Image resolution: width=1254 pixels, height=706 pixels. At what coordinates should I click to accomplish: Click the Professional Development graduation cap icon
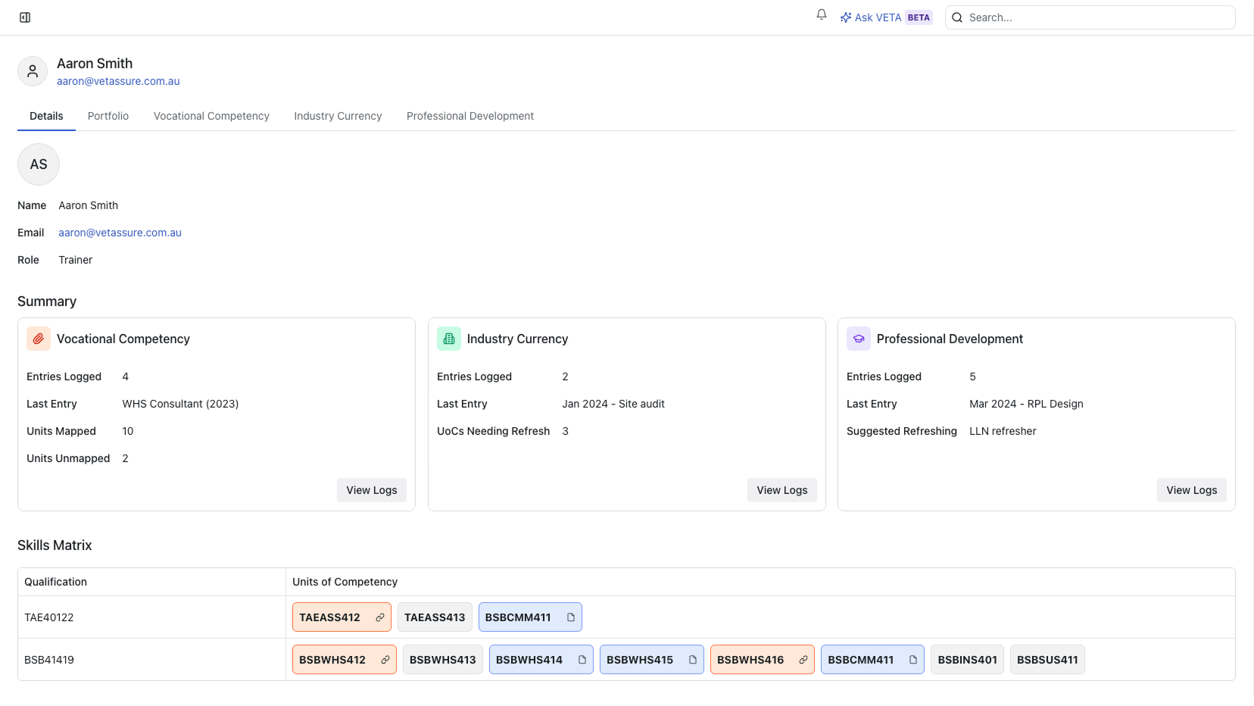[859, 339]
